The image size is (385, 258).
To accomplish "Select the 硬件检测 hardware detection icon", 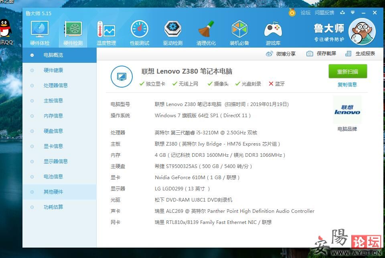I will pos(73,33).
